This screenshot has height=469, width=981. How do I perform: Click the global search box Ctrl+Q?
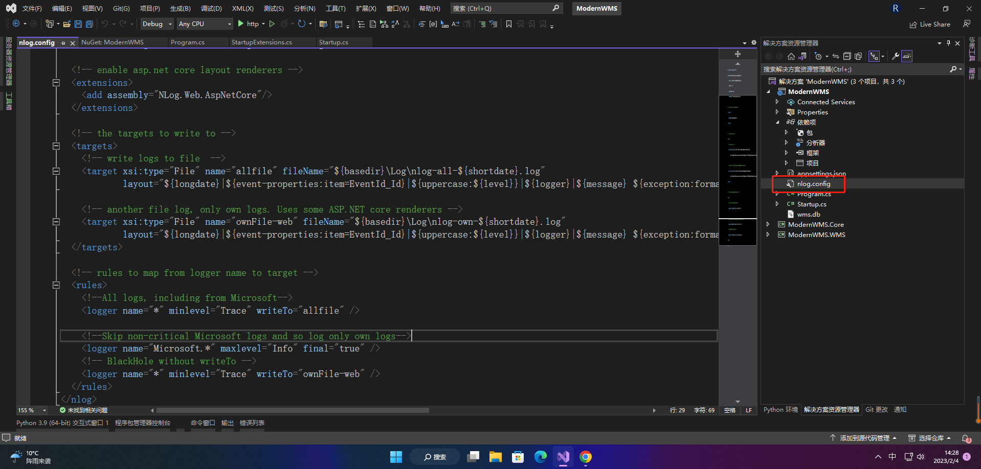click(x=506, y=8)
